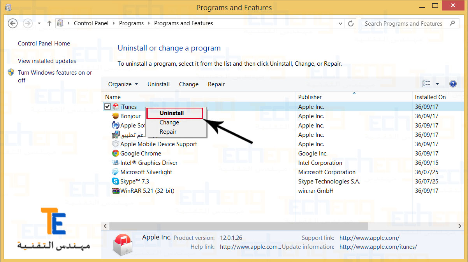The image size is (468, 262).
Task: Click the WinRAR books icon
Action: coord(116,191)
